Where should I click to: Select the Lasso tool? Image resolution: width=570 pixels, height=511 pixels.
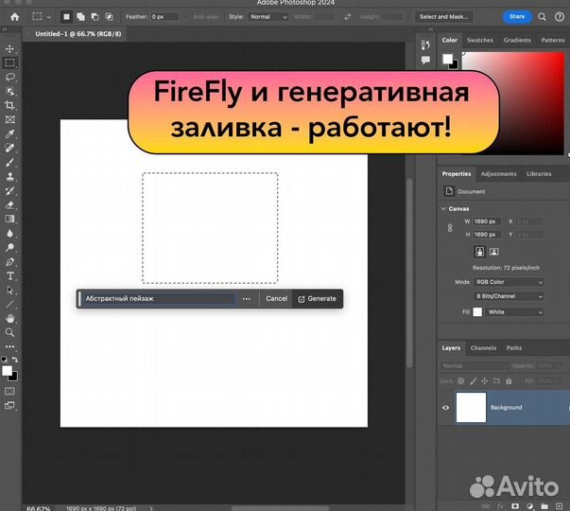coord(9,78)
